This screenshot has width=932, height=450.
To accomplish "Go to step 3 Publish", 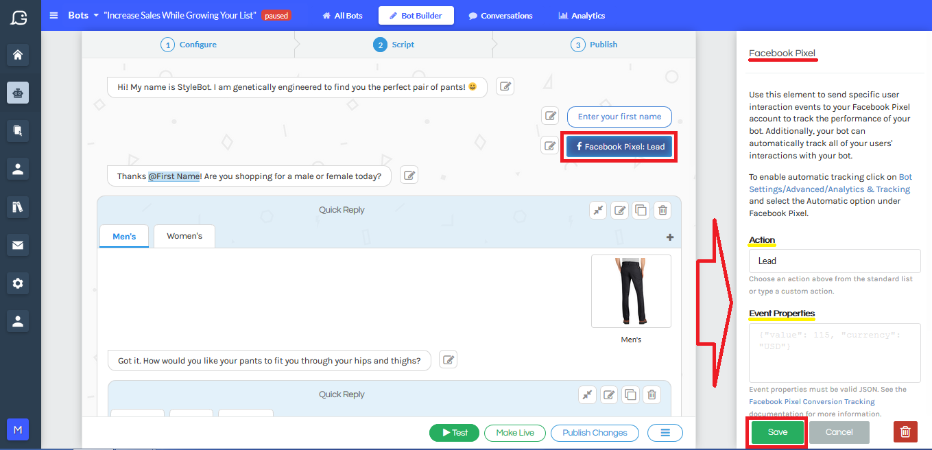I will 594,45.
